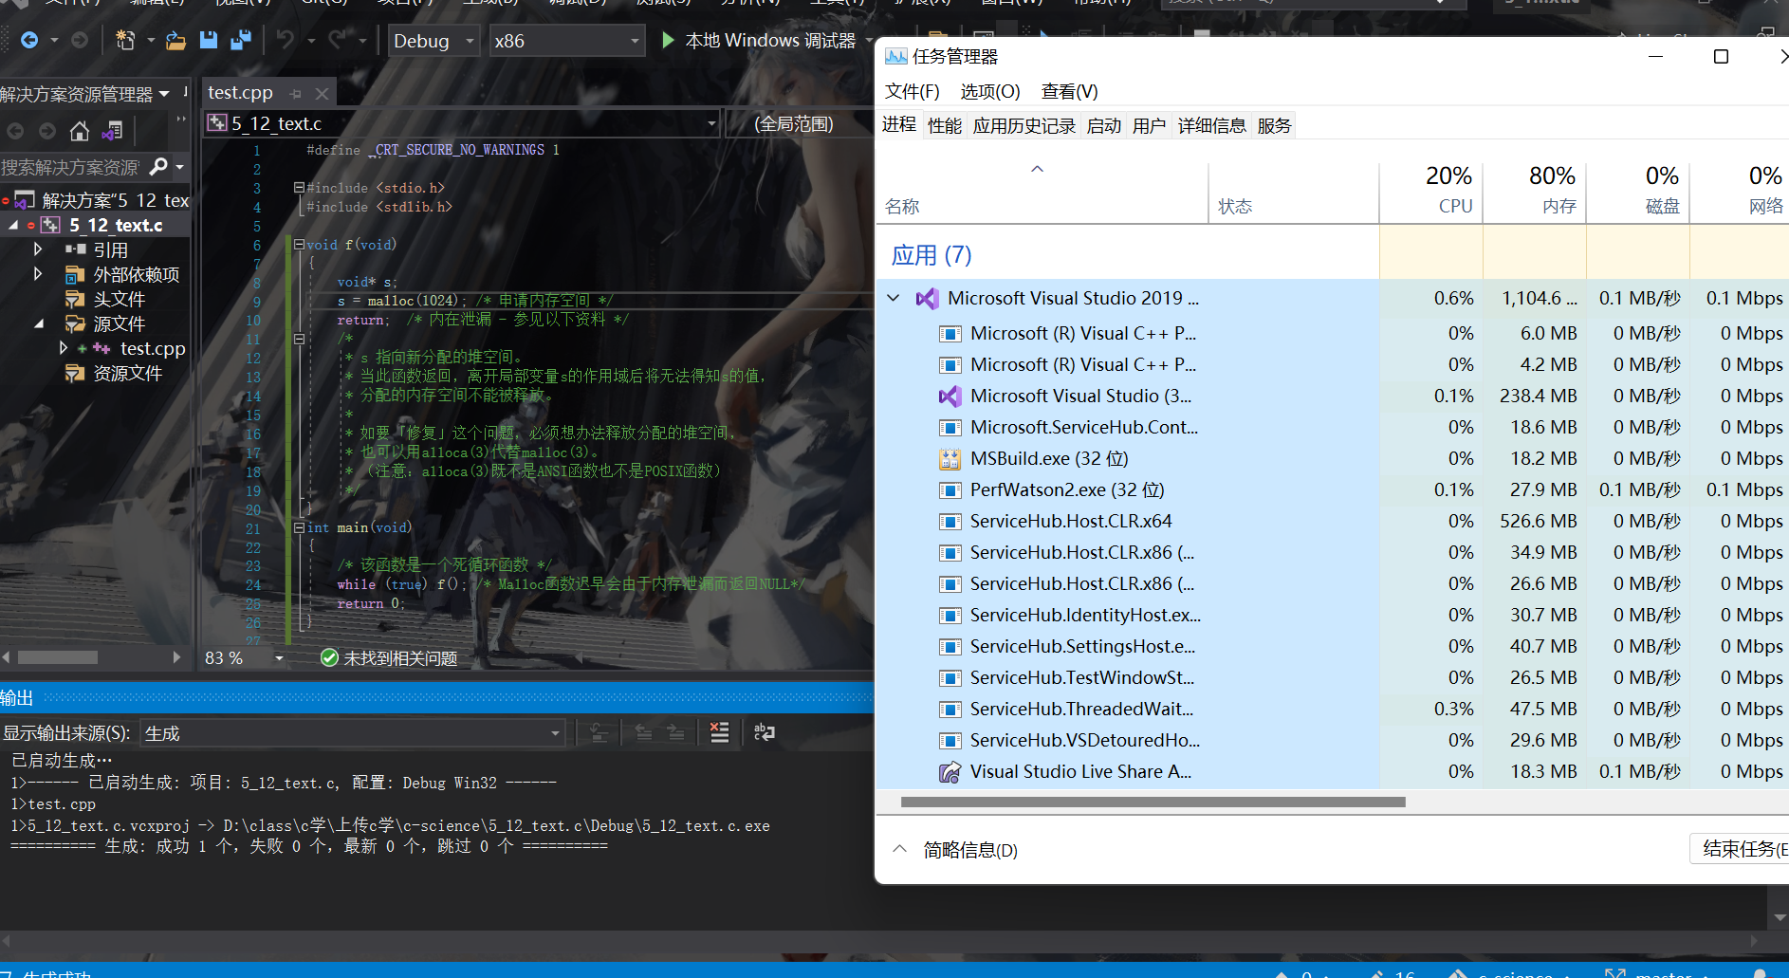Viewport: 1789px width, 978px height.
Task: Click the New Project icon in the toolbar
Action: [x=125, y=40]
